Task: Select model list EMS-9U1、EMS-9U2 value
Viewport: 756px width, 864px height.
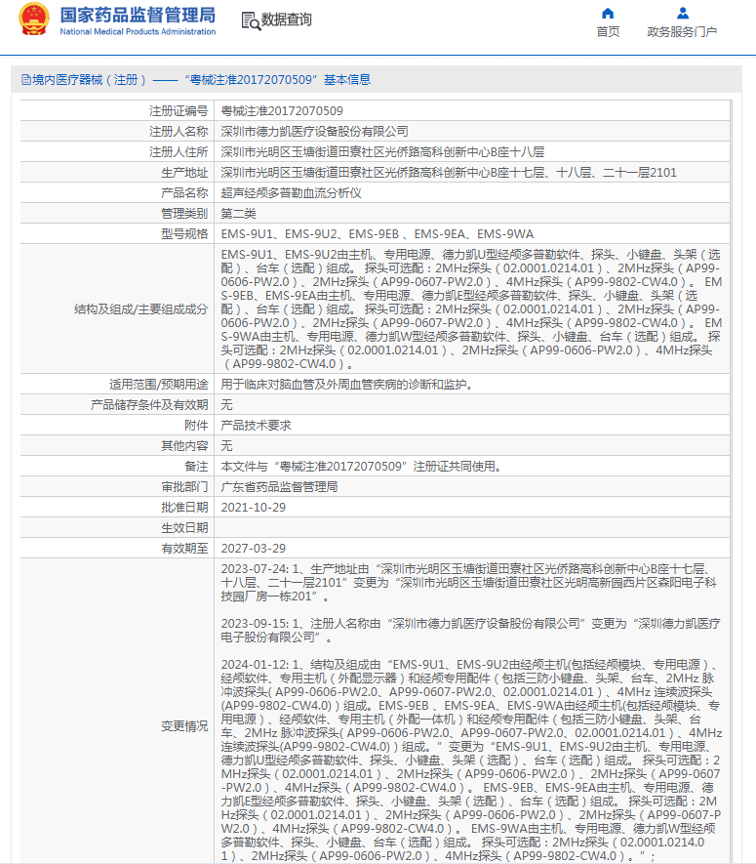Action: (378, 234)
